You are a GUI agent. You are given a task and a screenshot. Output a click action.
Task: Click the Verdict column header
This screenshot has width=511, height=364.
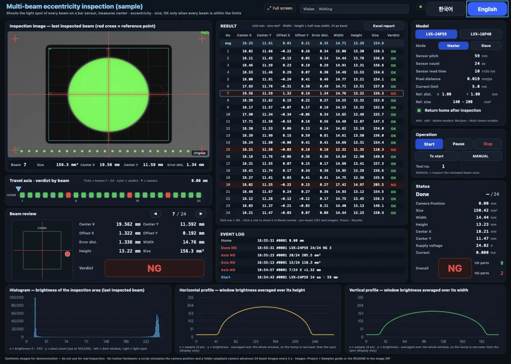[x=393, y=35]
